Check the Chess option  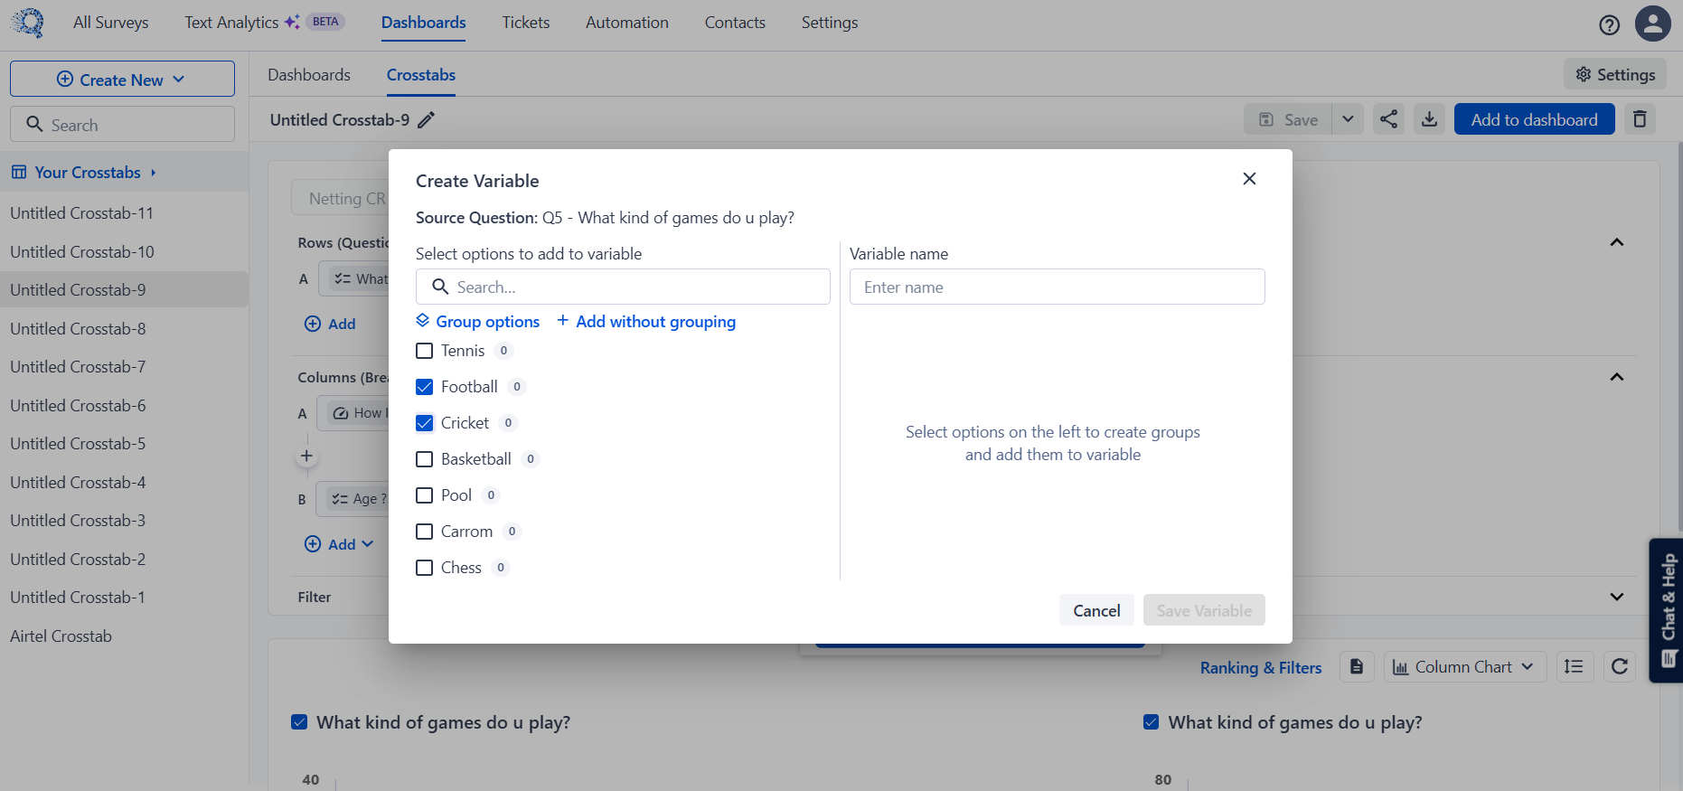(x=424, y=568)
